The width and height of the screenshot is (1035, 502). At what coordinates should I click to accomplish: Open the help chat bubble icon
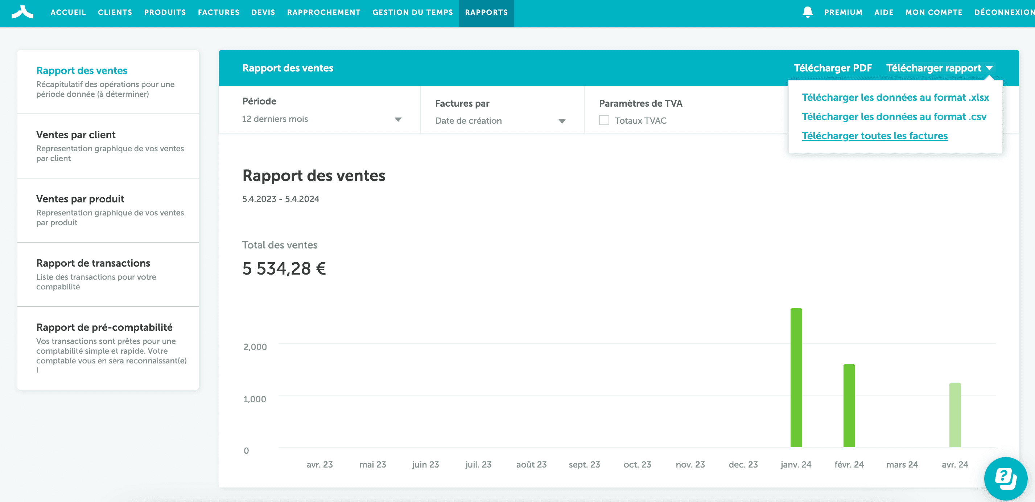click(x=1005, y=478)
